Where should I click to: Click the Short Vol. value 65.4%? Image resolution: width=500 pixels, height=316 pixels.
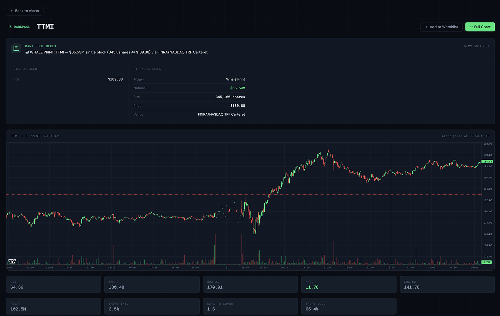point(312,309)
